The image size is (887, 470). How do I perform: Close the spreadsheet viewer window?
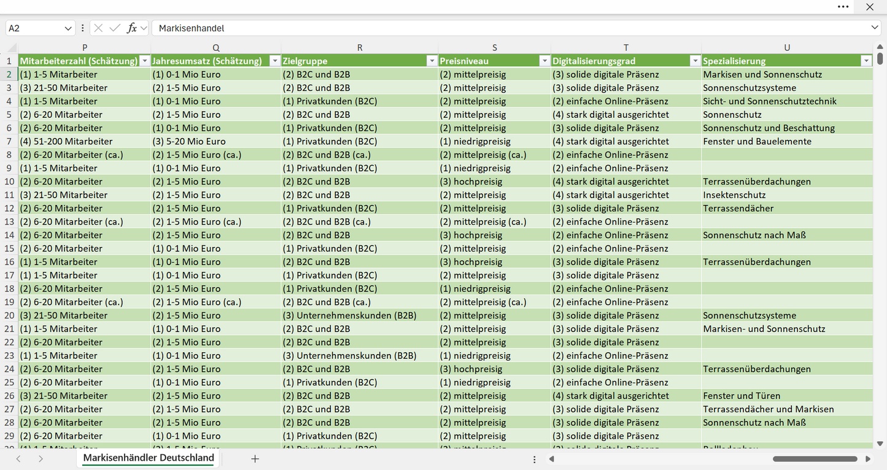870,7
